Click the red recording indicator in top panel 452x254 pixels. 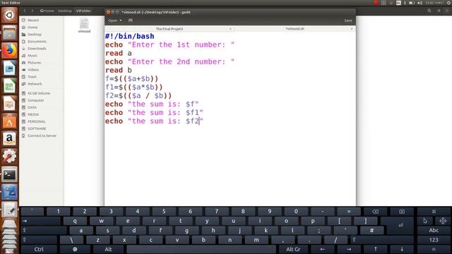pyautogui.click(x=376, y=3)
